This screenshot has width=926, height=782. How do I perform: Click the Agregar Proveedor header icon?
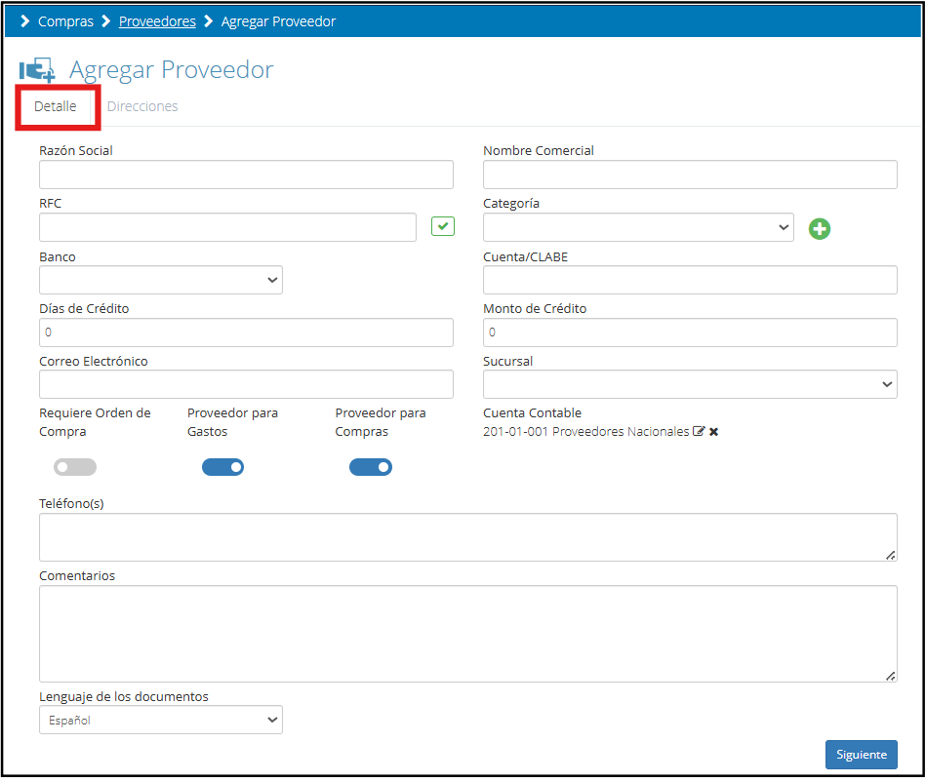[x=37, y=69]
